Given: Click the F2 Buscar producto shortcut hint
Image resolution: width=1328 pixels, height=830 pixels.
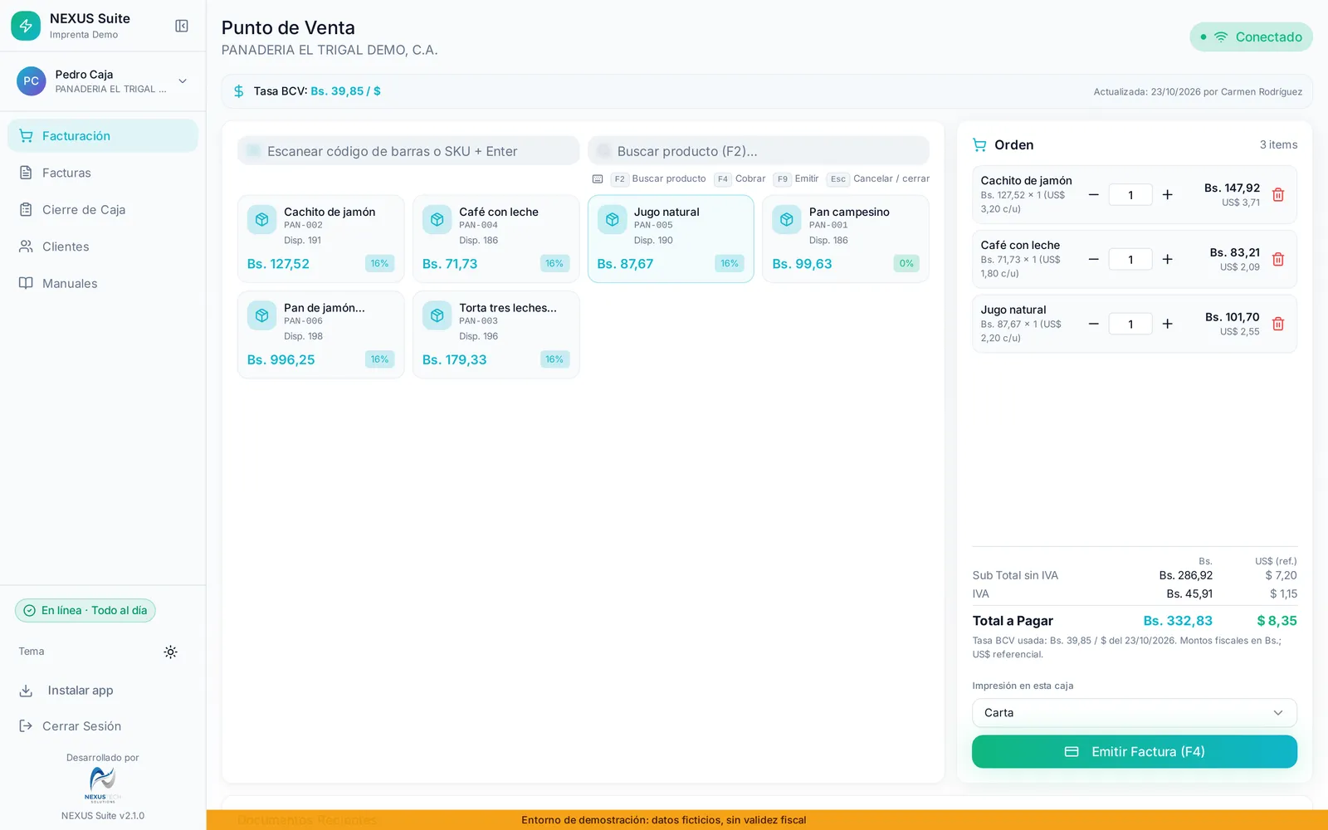Looking at the screenshot, I should pos(658,178).
